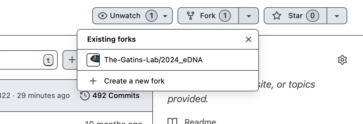This screenshot has height=124, width=363.
Task: Open the Star lists dropdown arrow
Action: click(337, 16)
